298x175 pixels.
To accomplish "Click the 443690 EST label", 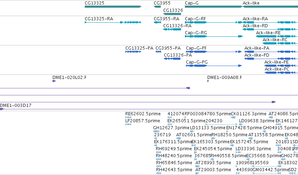I will coord(244,170).
